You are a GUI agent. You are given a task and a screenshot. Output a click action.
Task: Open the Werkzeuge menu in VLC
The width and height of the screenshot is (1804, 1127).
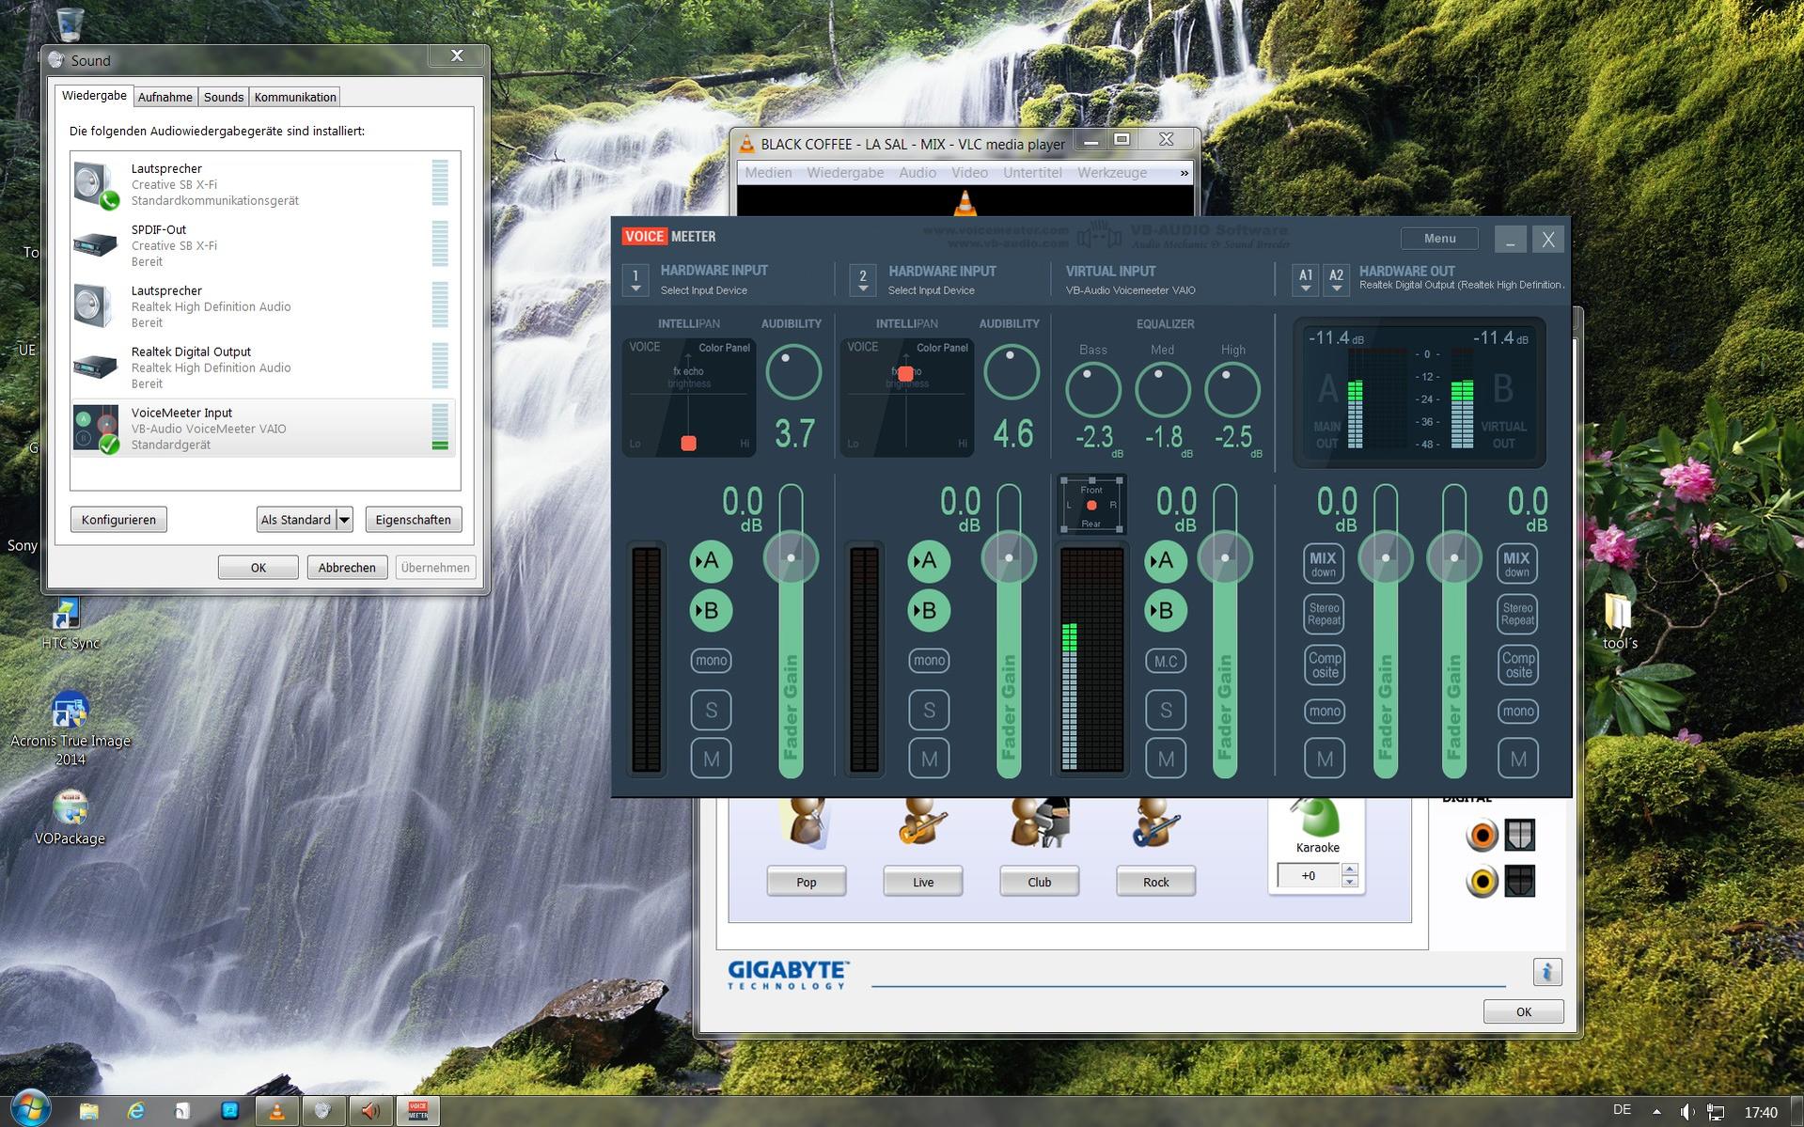pos(1112,173)
